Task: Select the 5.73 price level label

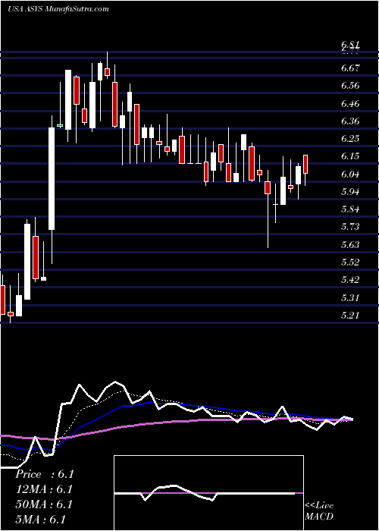Action: [x=350, y=227]
